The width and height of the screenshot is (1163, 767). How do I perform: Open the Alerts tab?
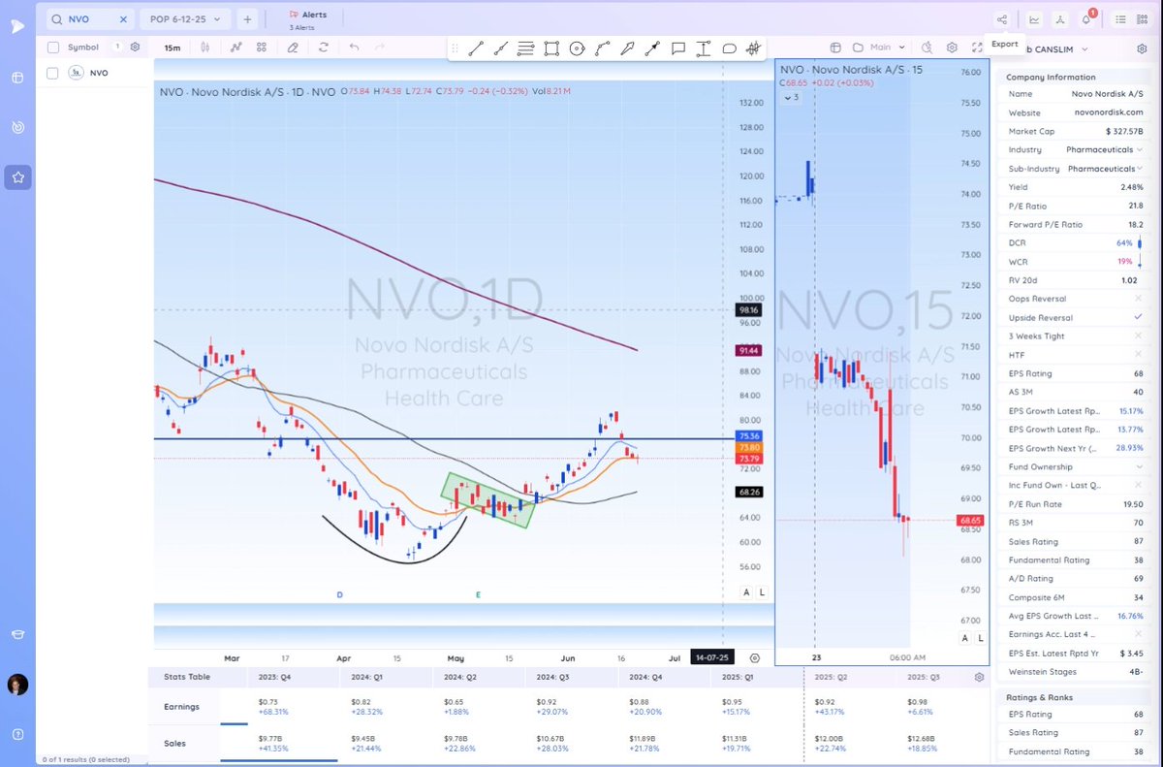309,18
